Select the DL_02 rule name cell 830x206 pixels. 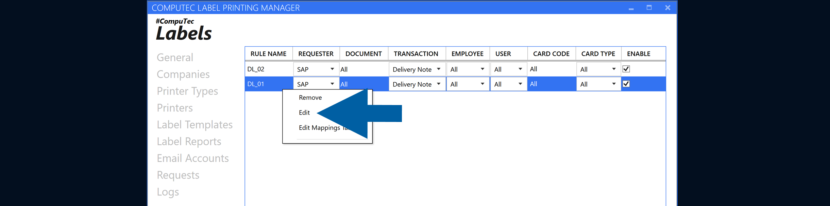[x=269, y=69]
